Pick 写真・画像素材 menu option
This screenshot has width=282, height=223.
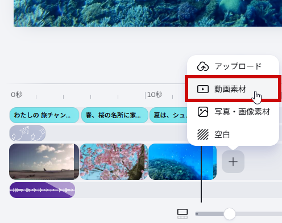(233, 112)
